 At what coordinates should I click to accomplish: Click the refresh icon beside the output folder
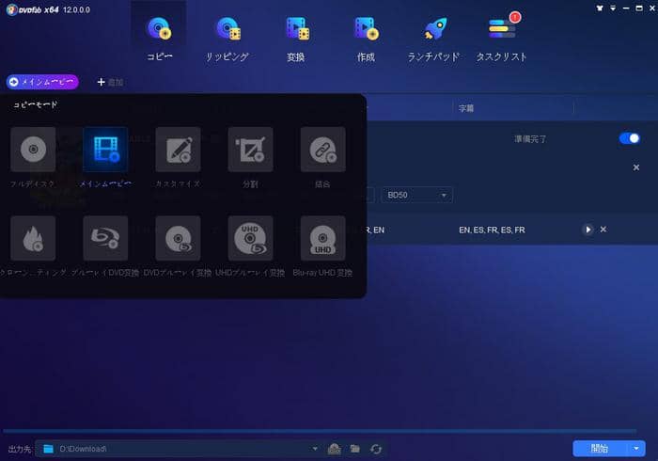click(376, 449)
